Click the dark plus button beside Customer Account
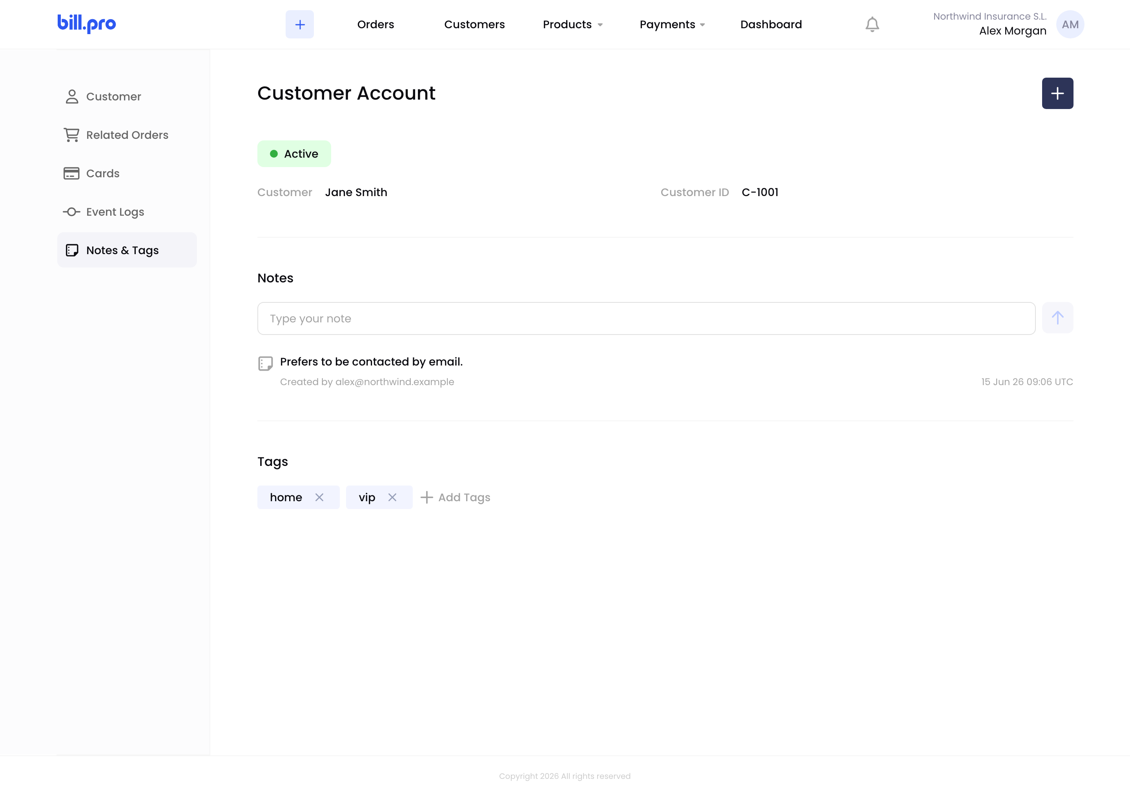Image resolution: width=1130 pixels, height=793 pixels. [1057, 93]
